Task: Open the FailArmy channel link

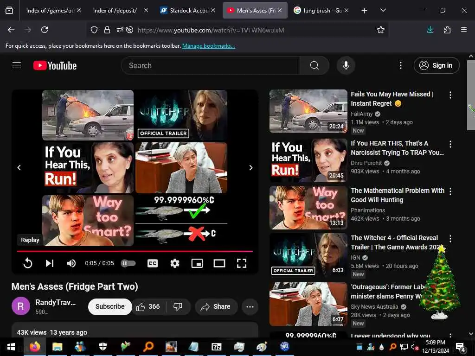Action: pyautogui.click(x=362, y=114)
